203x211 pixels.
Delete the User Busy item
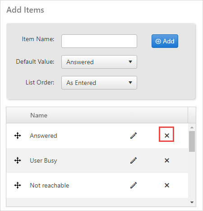[x=167, y=160]
